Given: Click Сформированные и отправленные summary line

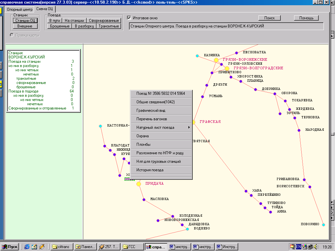Looking at the screenshot, I should (41, 108).
